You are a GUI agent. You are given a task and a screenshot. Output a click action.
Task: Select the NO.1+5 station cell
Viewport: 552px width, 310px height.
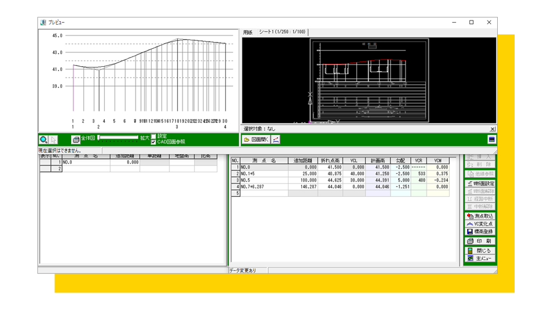click(264, 173)
